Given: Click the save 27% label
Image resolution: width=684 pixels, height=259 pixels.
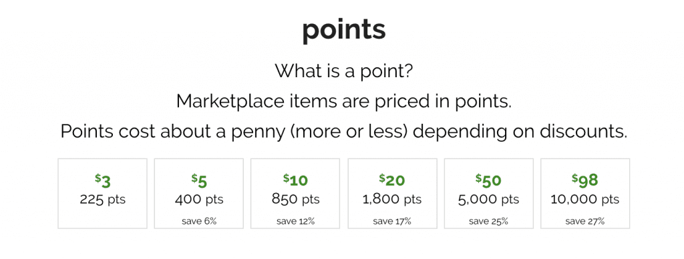Looking at the screenshot, I should [585, 221].
